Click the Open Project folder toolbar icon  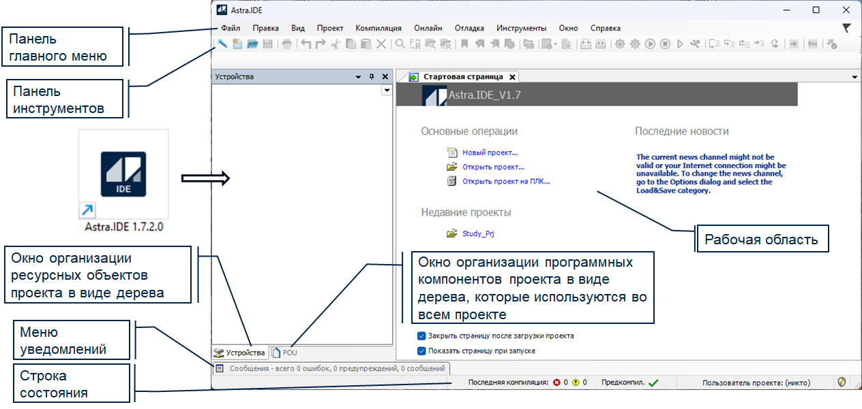pyautogui.click(x=252, y=44)
